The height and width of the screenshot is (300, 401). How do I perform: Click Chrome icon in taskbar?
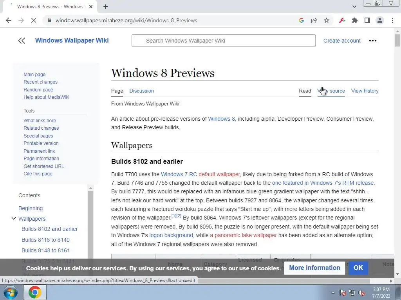(x=35, y=292)
